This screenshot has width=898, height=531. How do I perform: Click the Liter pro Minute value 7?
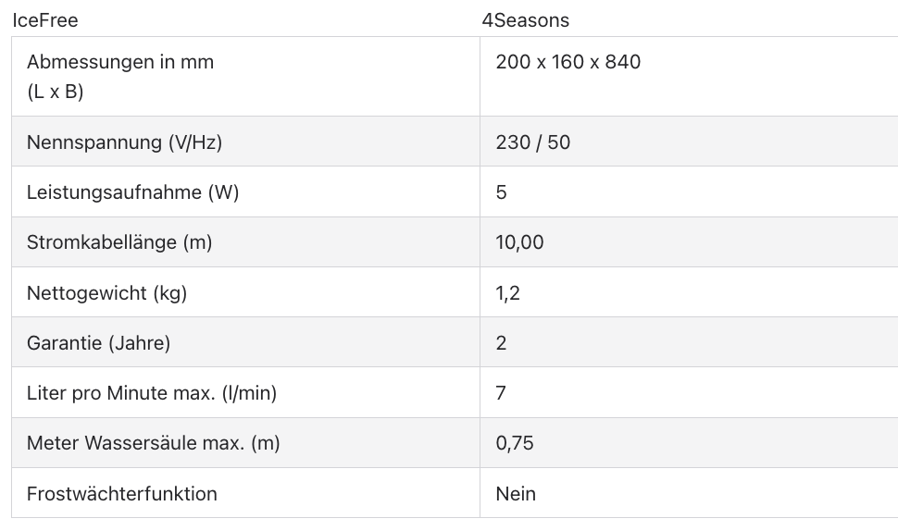pos(502,393)
